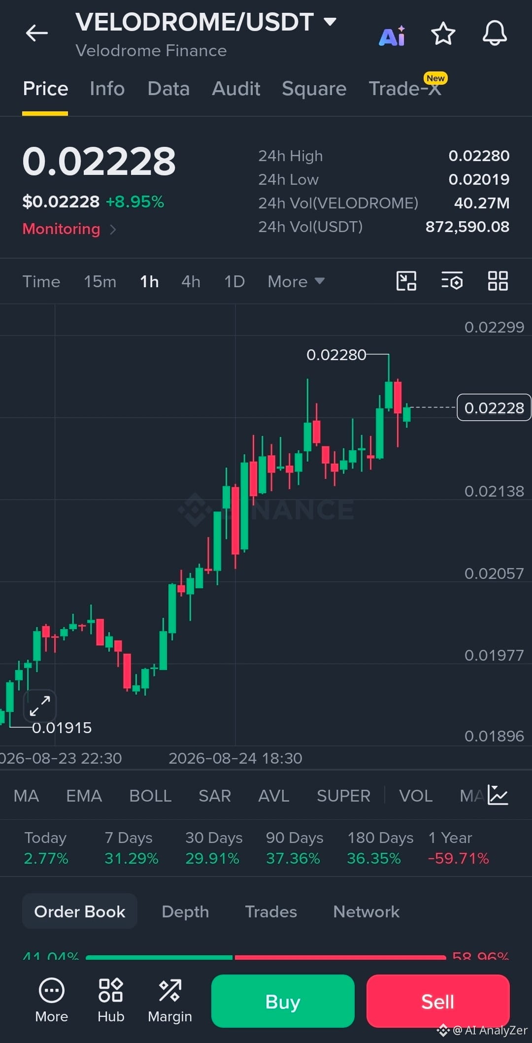Select the Order Book tab
The image size is (532, 1043).
pos(80,911)
